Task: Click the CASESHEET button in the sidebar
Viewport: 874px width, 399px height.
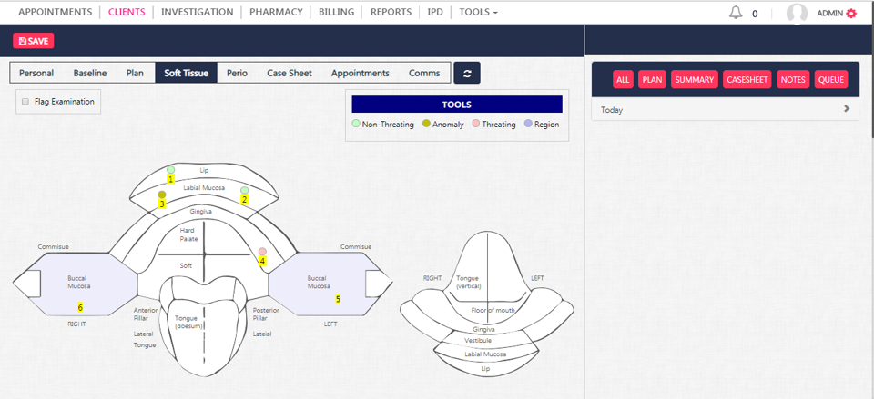Action: (747, 80)
